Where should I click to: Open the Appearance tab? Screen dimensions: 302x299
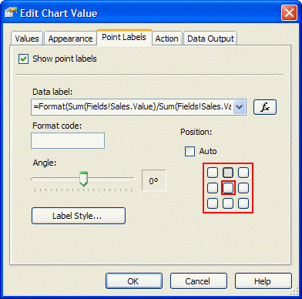70,39
